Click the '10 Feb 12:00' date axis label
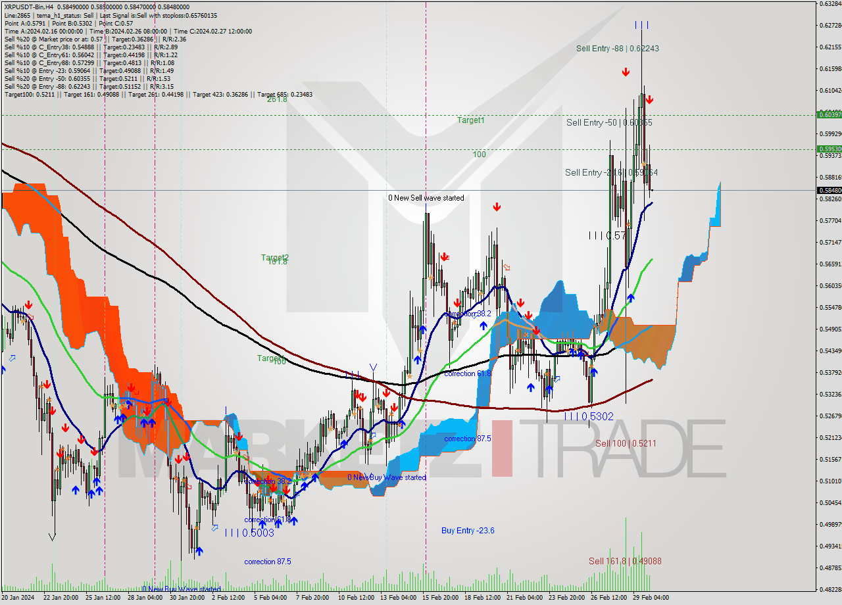Screen dimensions: 842x605 [x=355, y=598]
